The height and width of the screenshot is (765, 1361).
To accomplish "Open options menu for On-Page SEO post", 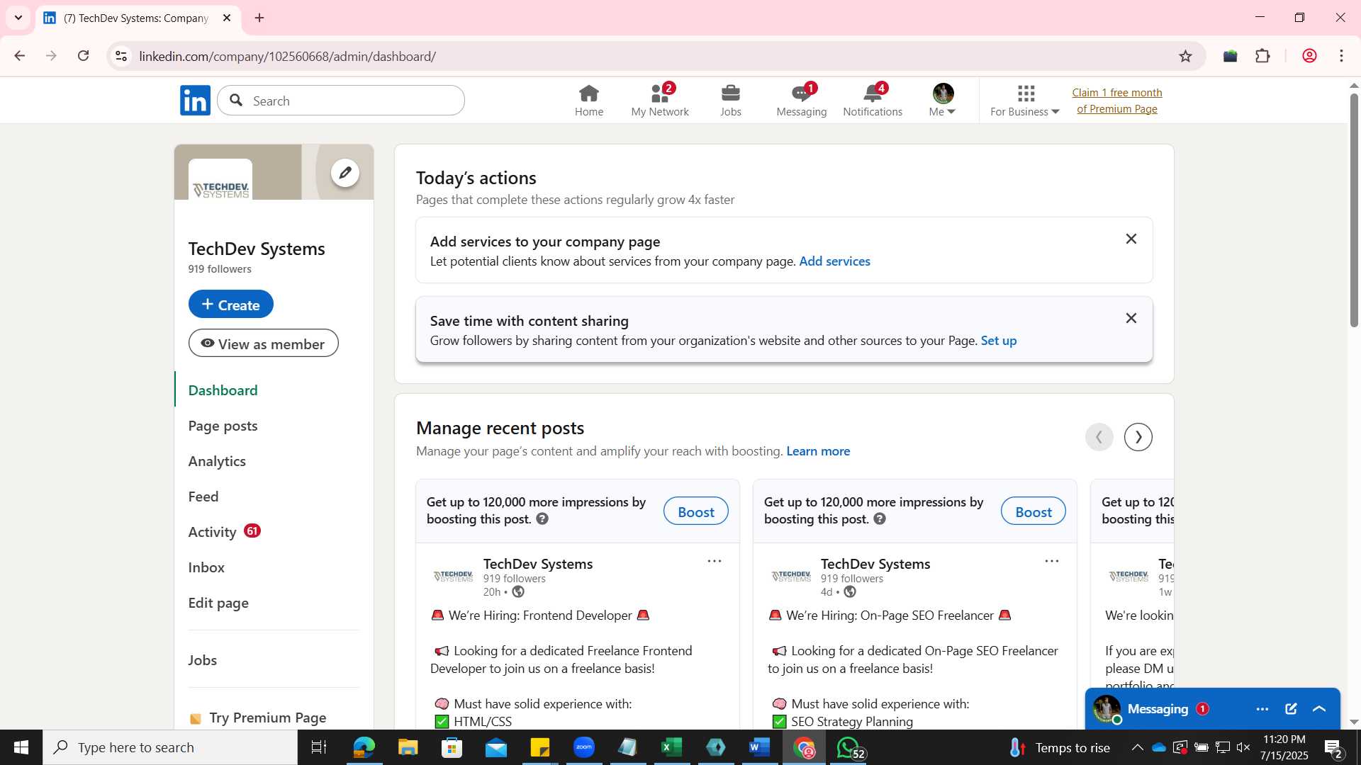I will click(1051, 561).
